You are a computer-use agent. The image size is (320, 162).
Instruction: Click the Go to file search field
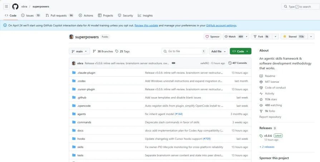point(184,51)
